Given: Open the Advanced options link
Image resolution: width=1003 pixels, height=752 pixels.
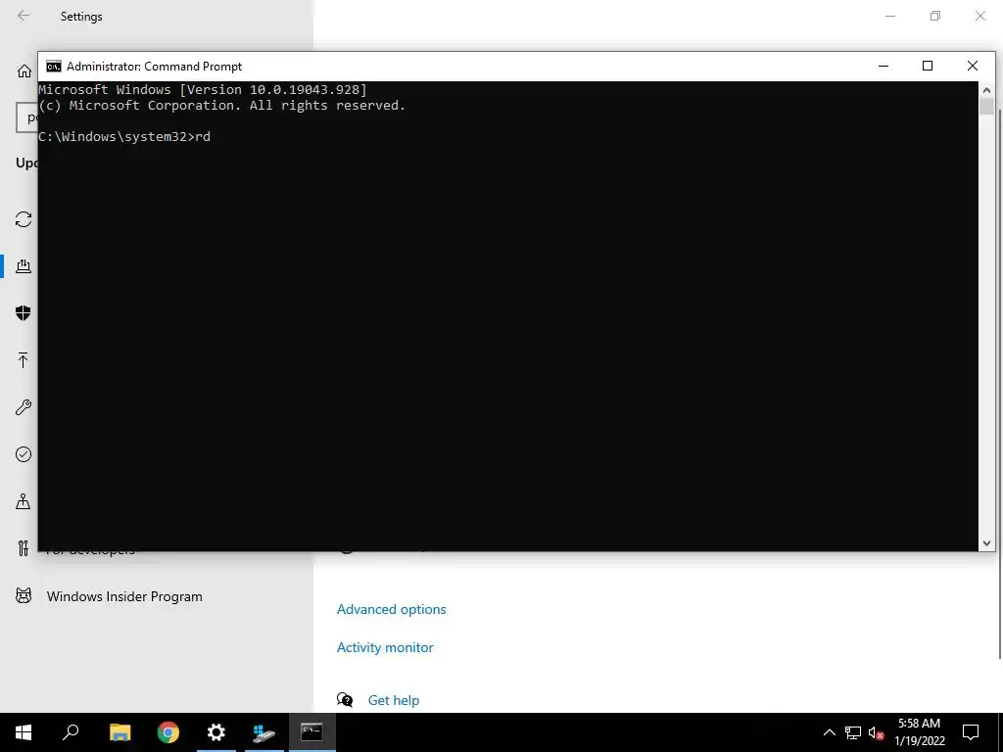Looking at the screenshot, I should [x=391, y=609].
